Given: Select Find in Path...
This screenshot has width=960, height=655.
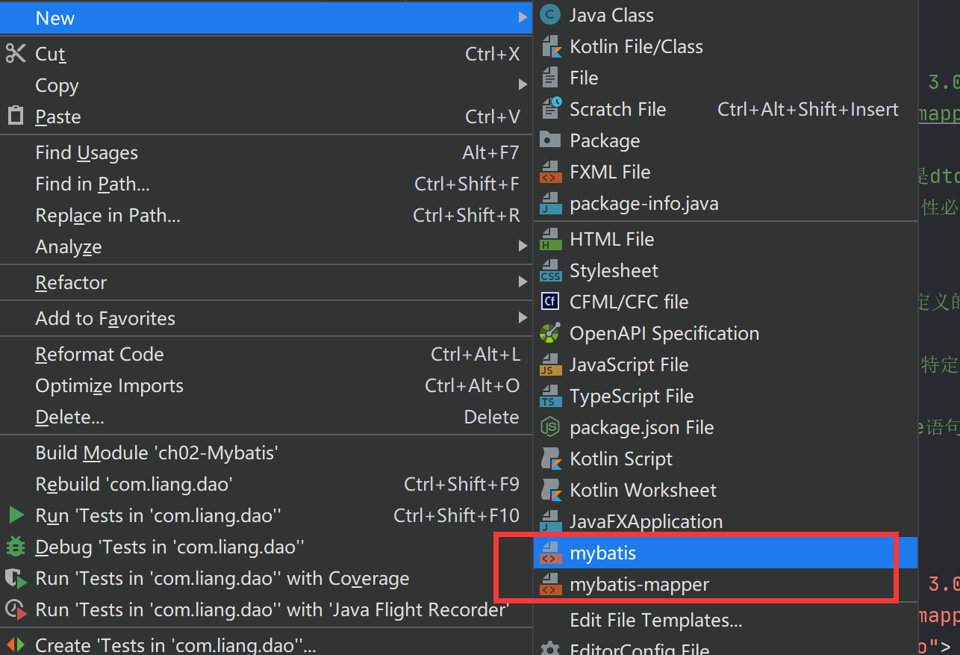Looking at the screenshot, I should click(x=267, y=184).
